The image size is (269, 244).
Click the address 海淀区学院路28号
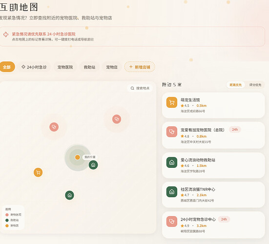[x=193, y=171]
